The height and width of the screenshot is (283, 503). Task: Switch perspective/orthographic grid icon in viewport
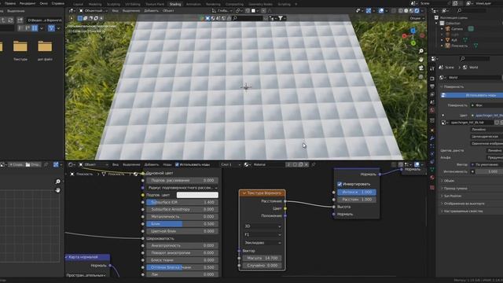tap(421, 77)
